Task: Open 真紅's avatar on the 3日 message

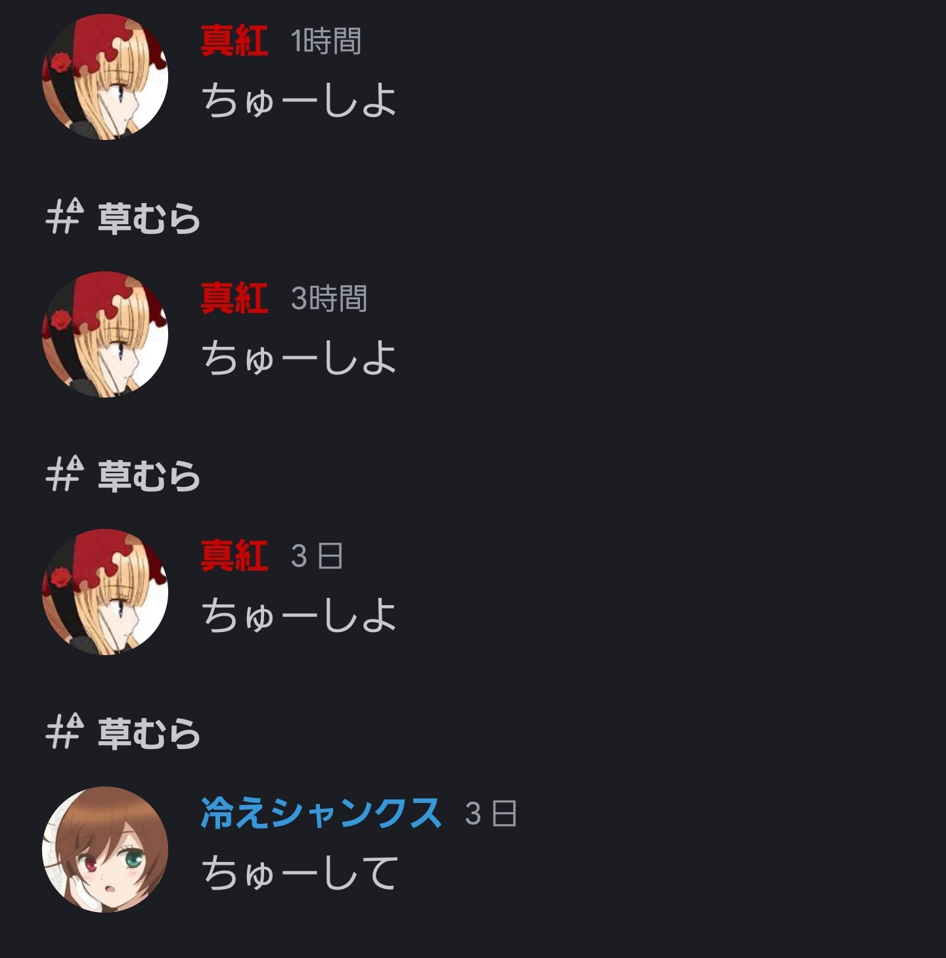Action: click(x=105, y=592)
